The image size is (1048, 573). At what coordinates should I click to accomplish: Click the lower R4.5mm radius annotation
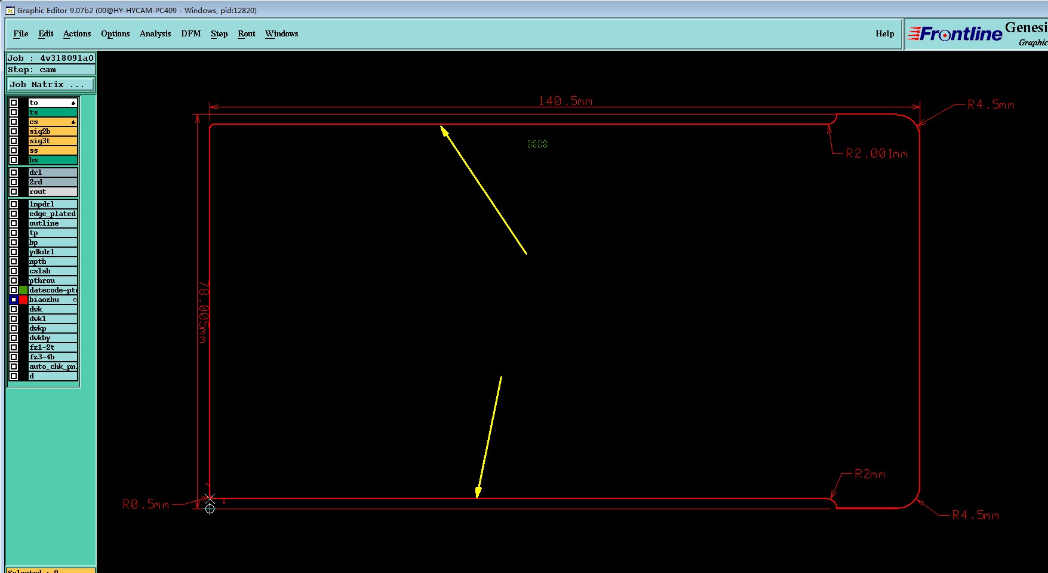pos(975,515)
